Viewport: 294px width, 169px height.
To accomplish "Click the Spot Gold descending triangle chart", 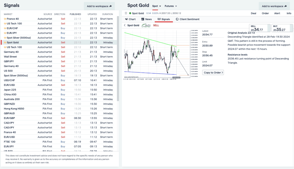I will (156, 54).
